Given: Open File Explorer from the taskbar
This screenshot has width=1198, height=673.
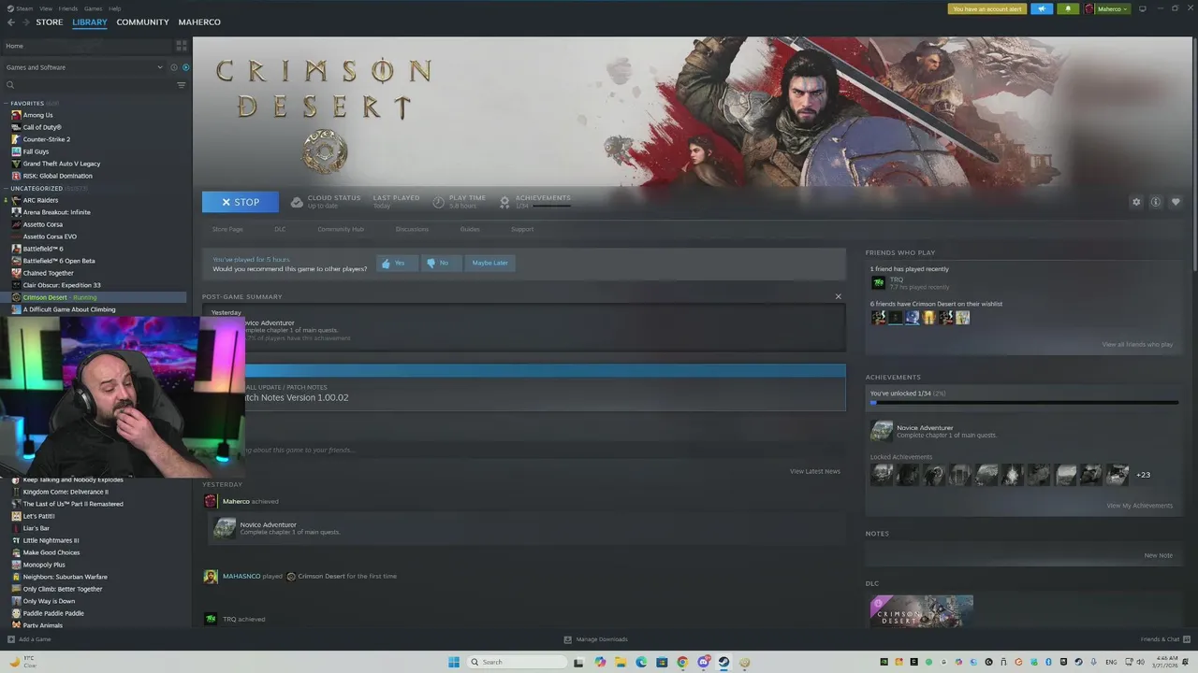Looking at the screenshot, I should [621, 662].
